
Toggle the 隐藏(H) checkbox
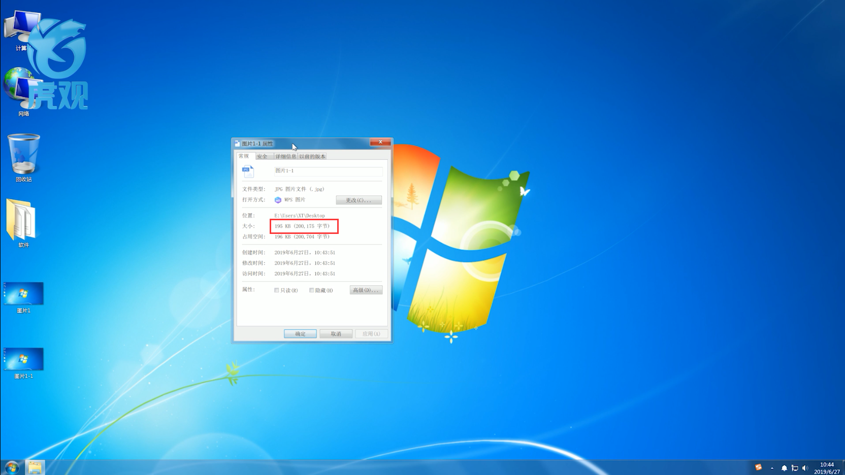312,290
